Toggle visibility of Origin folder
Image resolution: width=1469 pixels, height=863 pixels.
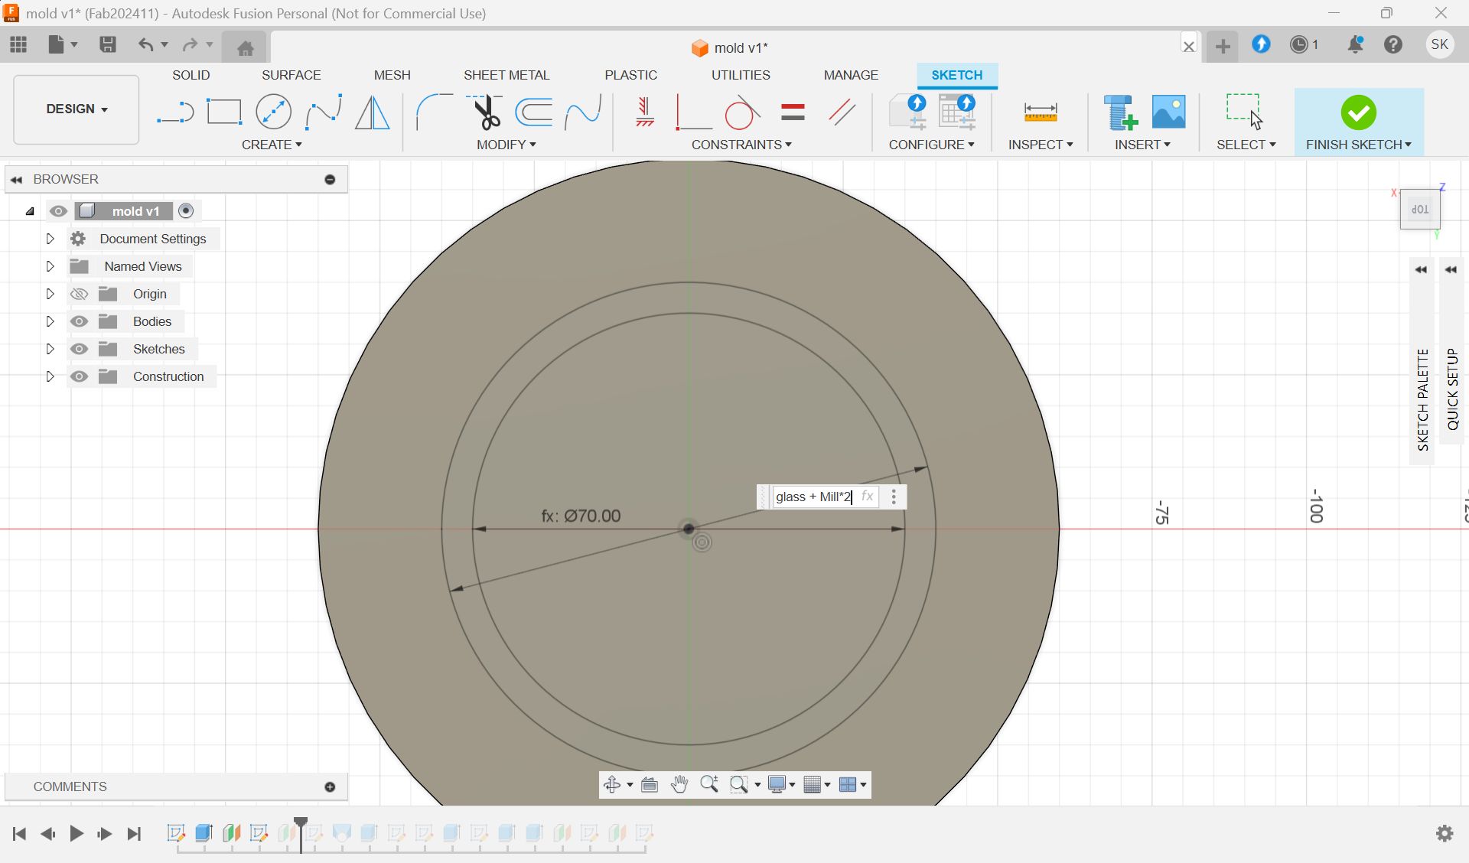(79, 294)
